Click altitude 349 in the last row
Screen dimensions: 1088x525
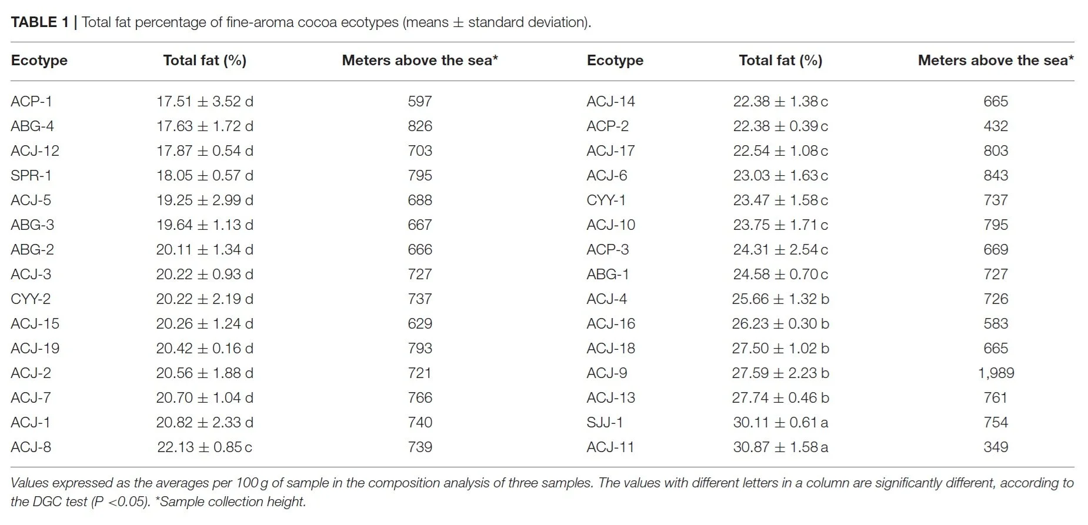996,447
